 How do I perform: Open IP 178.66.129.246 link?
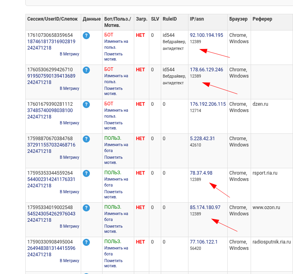(206, 70)
